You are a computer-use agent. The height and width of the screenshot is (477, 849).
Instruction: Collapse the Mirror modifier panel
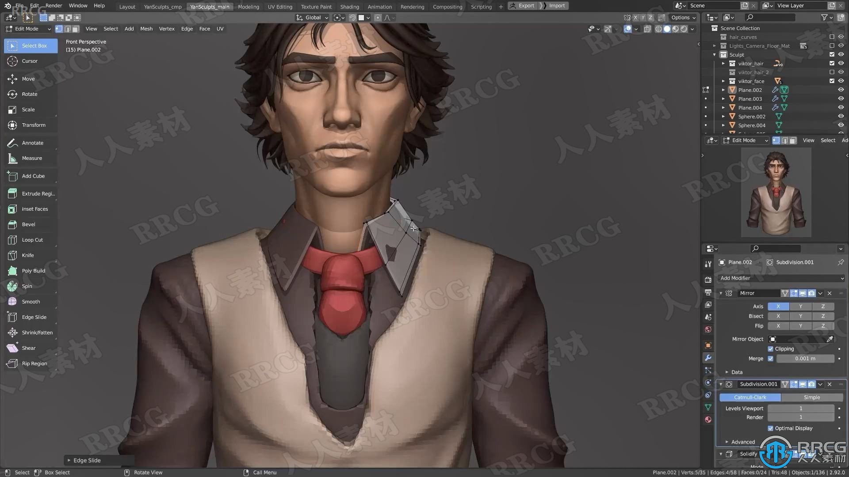(721, 293)
